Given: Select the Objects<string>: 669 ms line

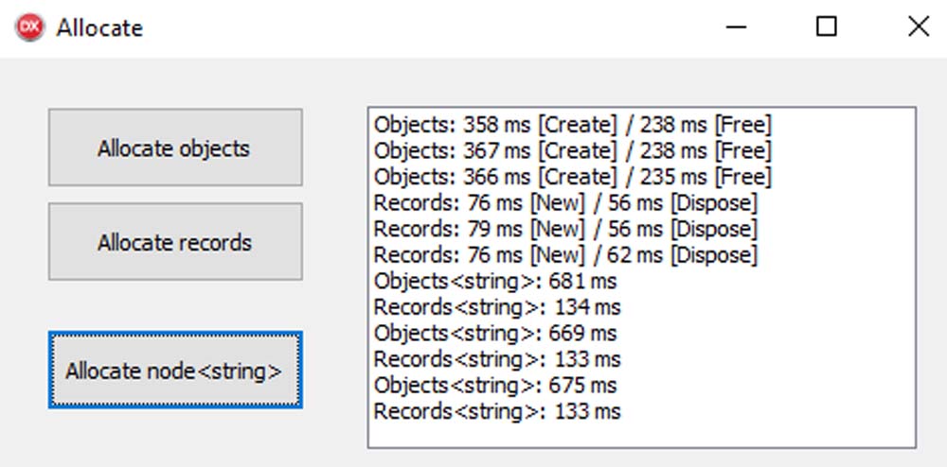Looking at the screenshot, I should (495, 333).
